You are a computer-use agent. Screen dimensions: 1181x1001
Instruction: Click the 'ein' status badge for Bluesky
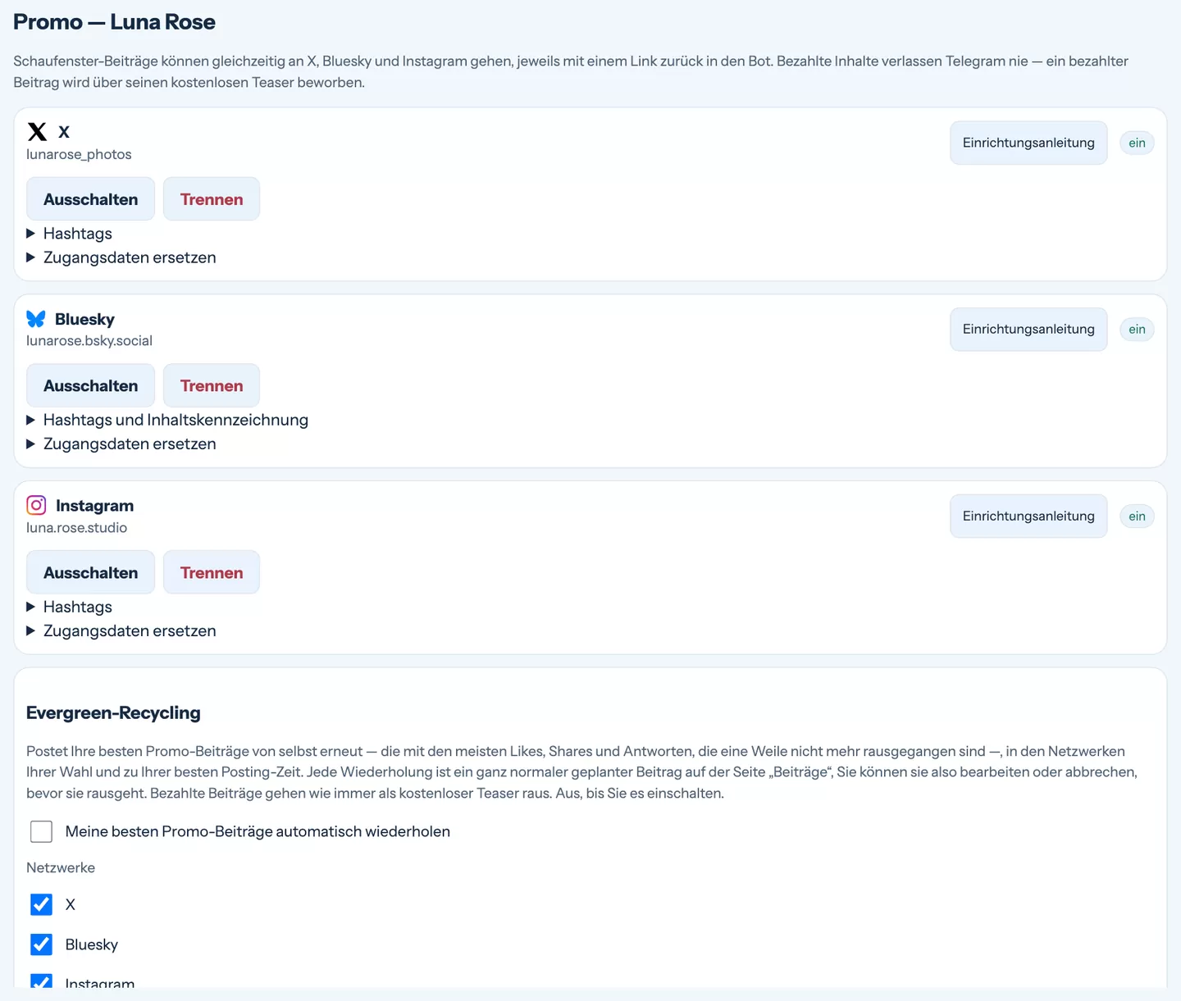[x=1137, y=330]
